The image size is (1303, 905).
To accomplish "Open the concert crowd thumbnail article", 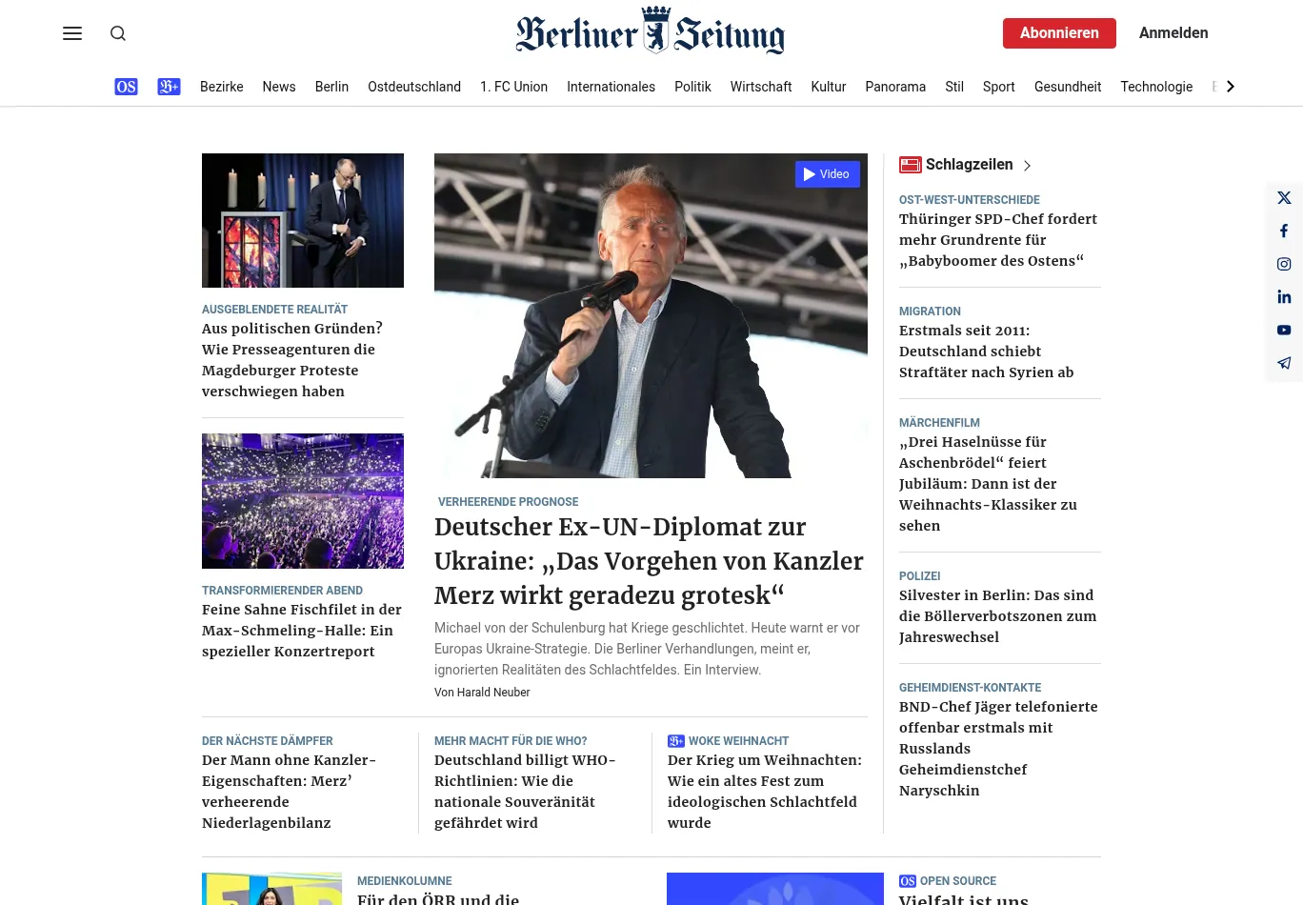I will 303,501.
